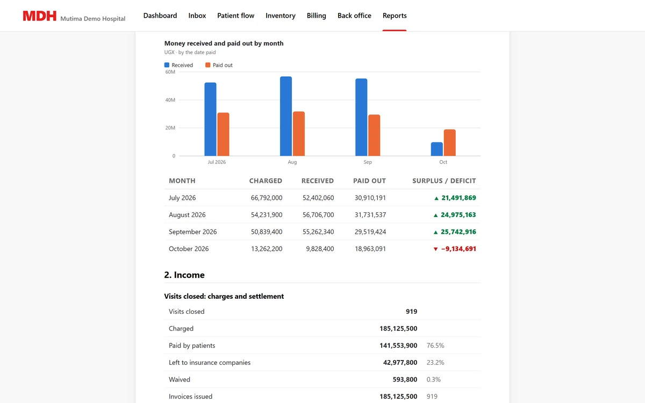Screen dimensions: 645x403
Task: Click the September 2026 row label
Action: coord(193,232)
